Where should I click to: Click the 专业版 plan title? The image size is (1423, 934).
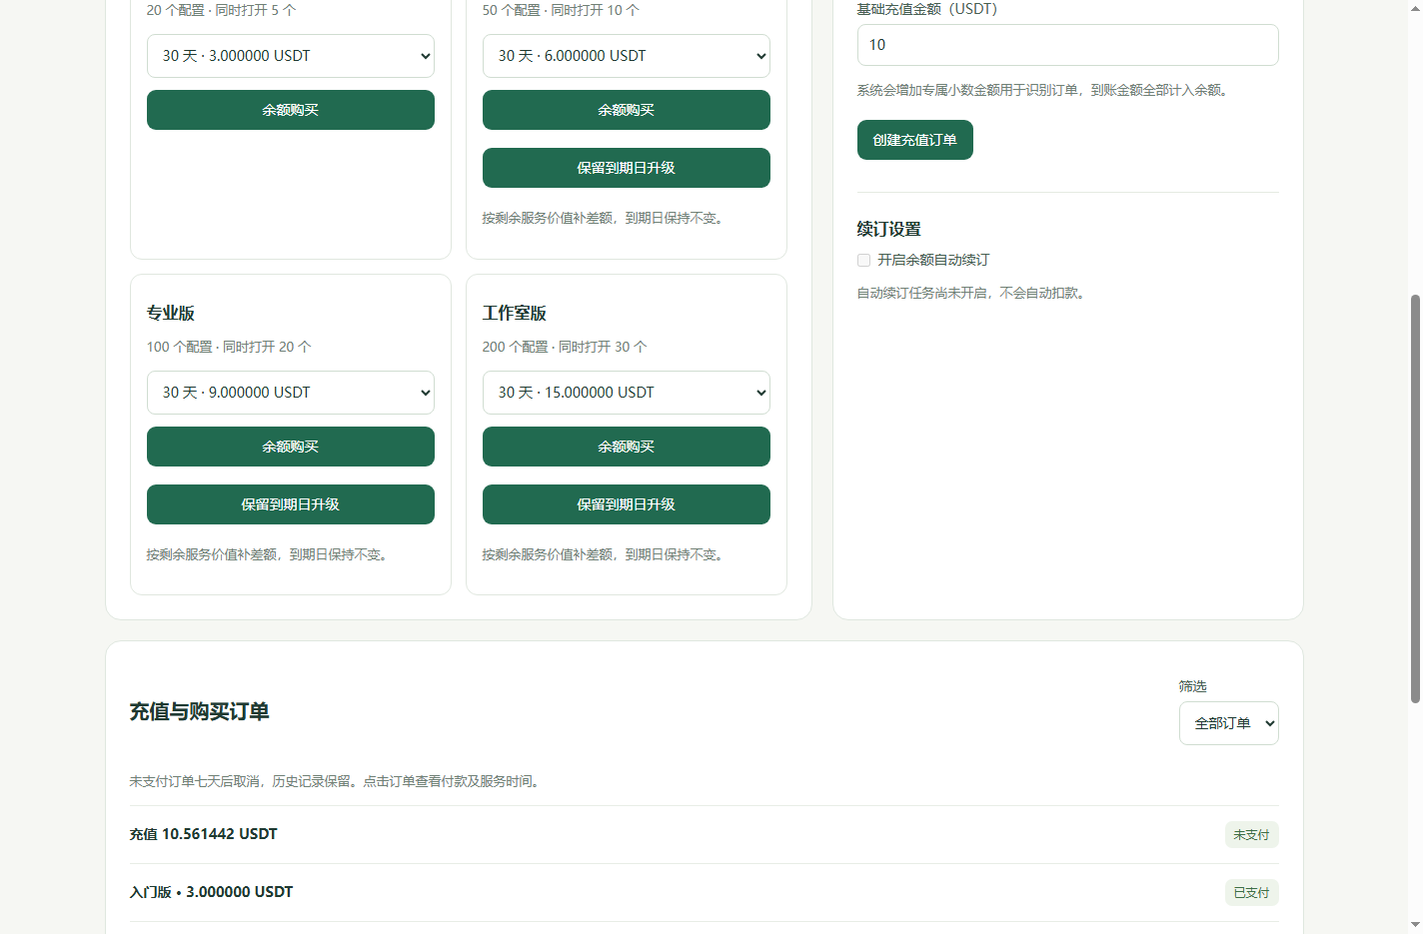tap(171, 314)
